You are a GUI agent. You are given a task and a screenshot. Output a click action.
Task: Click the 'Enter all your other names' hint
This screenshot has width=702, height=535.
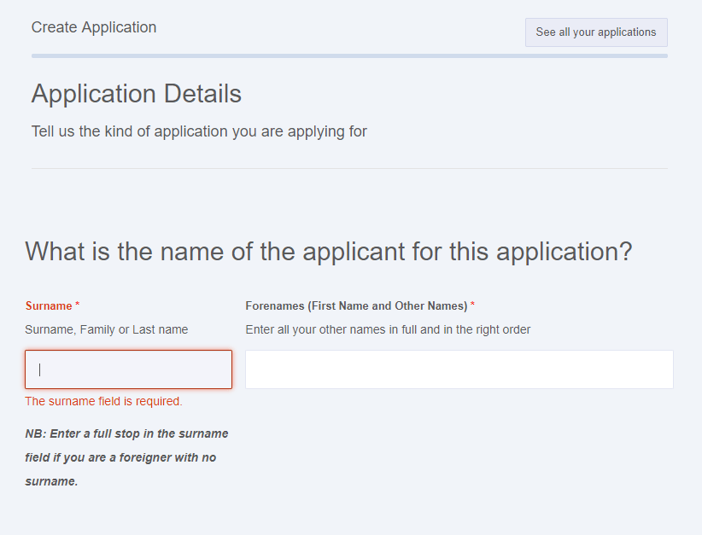click(388, 329)
